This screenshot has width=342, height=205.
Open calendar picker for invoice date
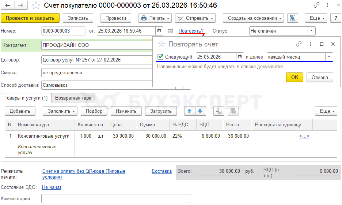coord(159,31)
